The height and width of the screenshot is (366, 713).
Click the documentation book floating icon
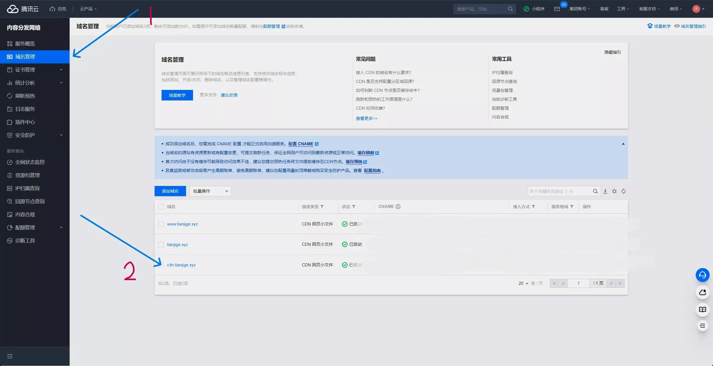pos(702,309)
